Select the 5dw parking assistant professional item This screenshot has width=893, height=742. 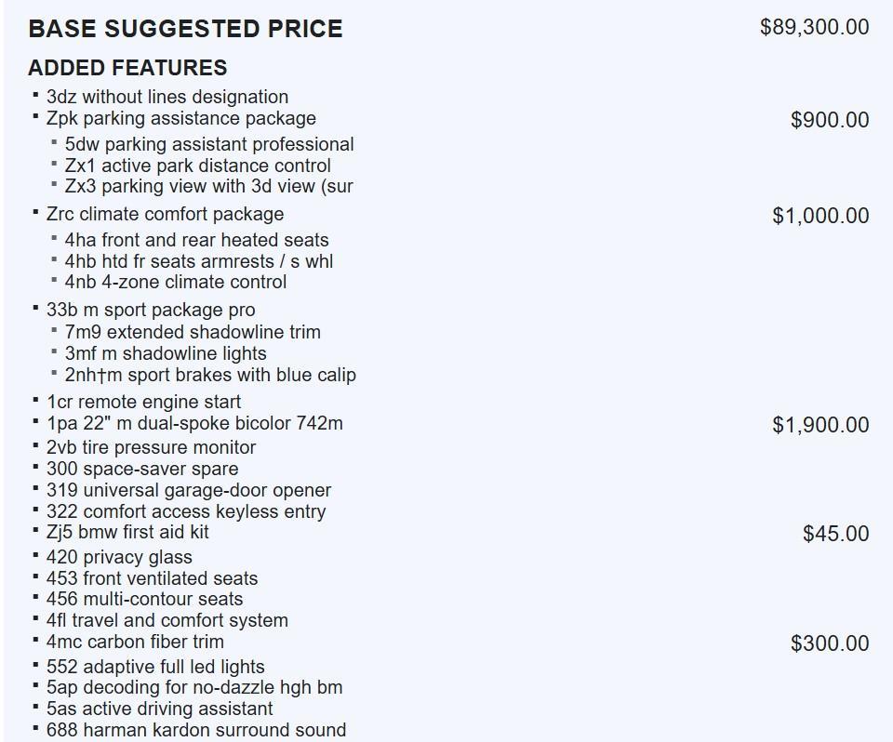(x=209, y=144)
